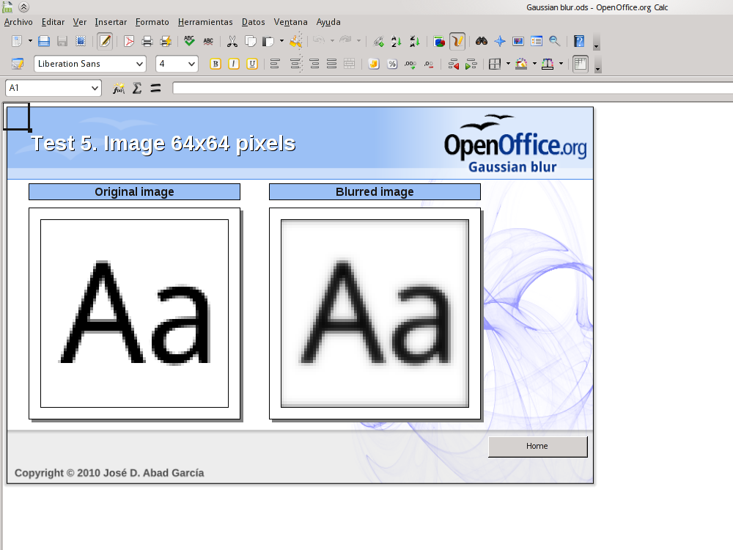Click the Zoom magnifier icon

click(554, 41)
